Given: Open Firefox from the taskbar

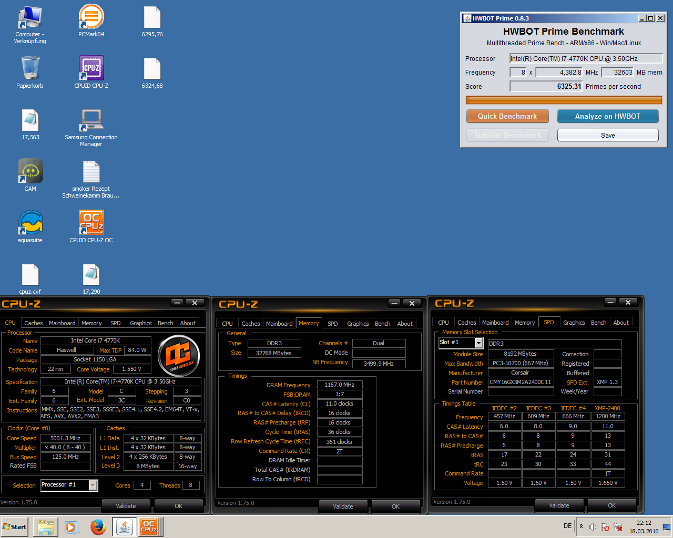Looking at the screenshot, I should 98,527.
